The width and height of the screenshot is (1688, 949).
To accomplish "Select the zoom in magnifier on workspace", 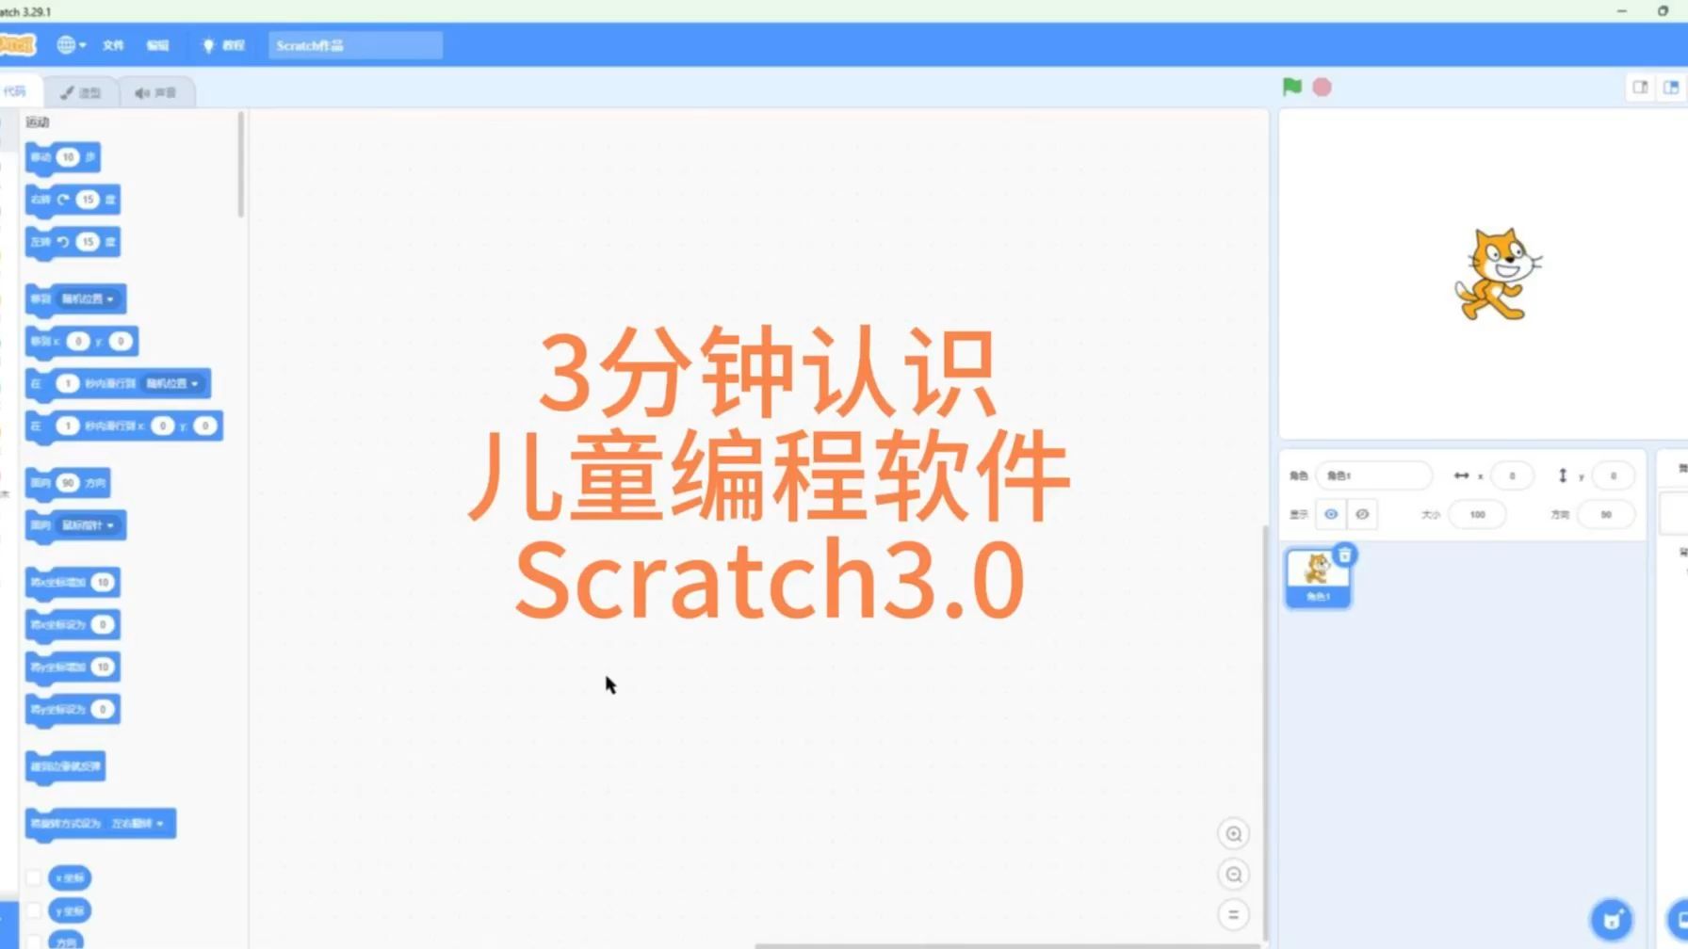I will 1232,834.
